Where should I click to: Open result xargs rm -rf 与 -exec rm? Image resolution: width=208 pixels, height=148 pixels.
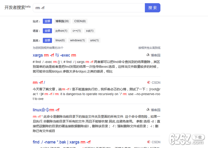(54, 55)
